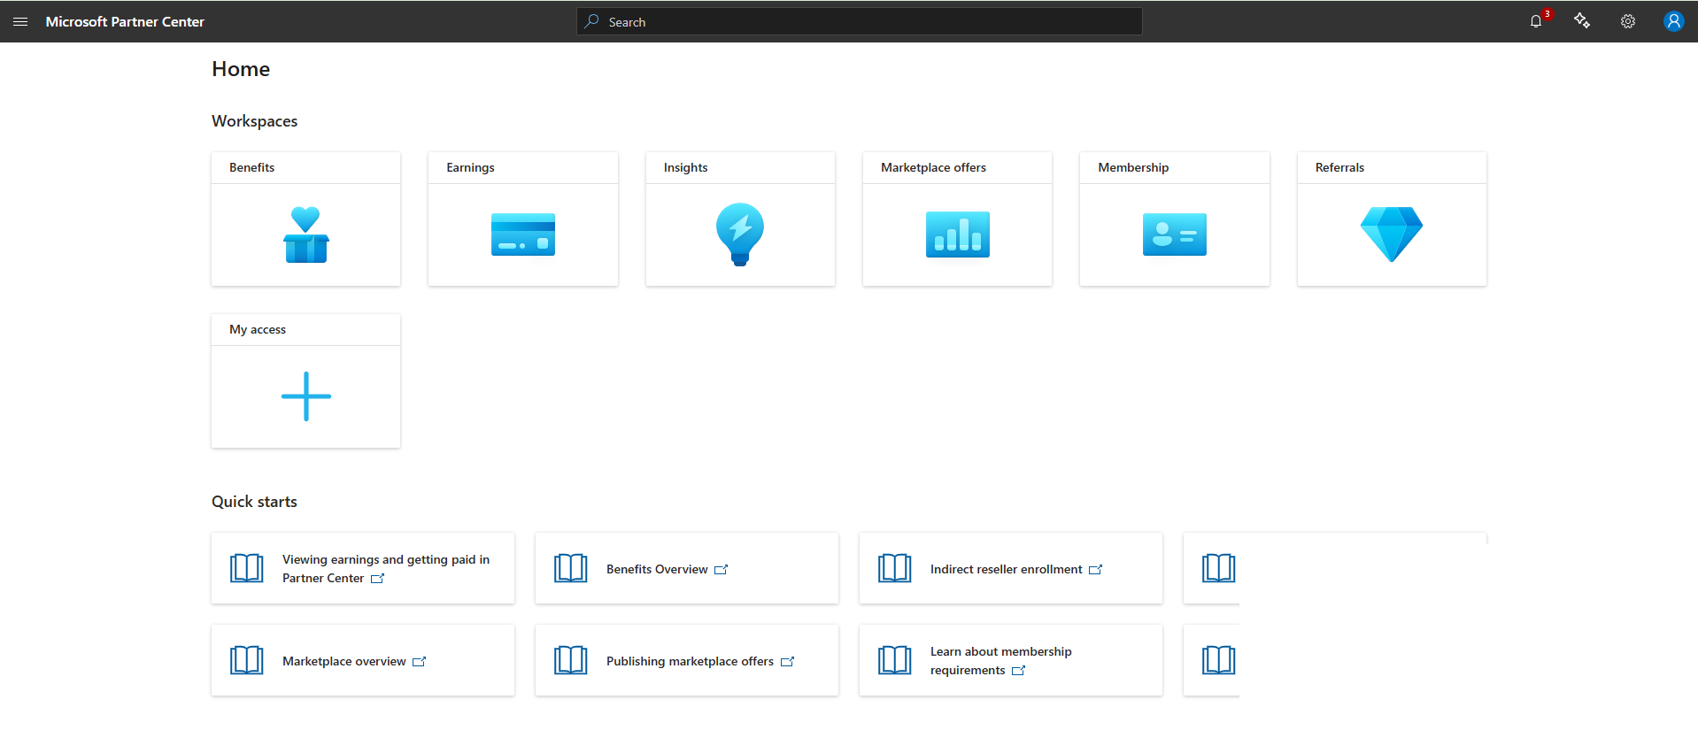The width and height of the screenshot is (1698, 738).
Task: Open the Publishing marketplace offers link
Action: 690,661
